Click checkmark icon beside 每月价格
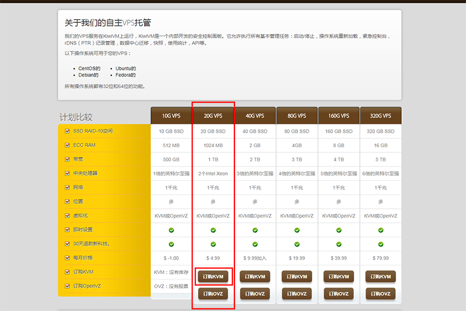 [67, 258]
